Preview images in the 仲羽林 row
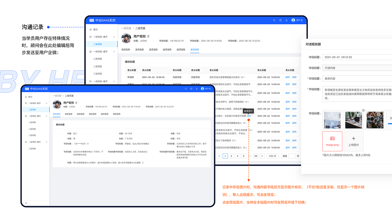The image size is (392, 221). (243, 77)
